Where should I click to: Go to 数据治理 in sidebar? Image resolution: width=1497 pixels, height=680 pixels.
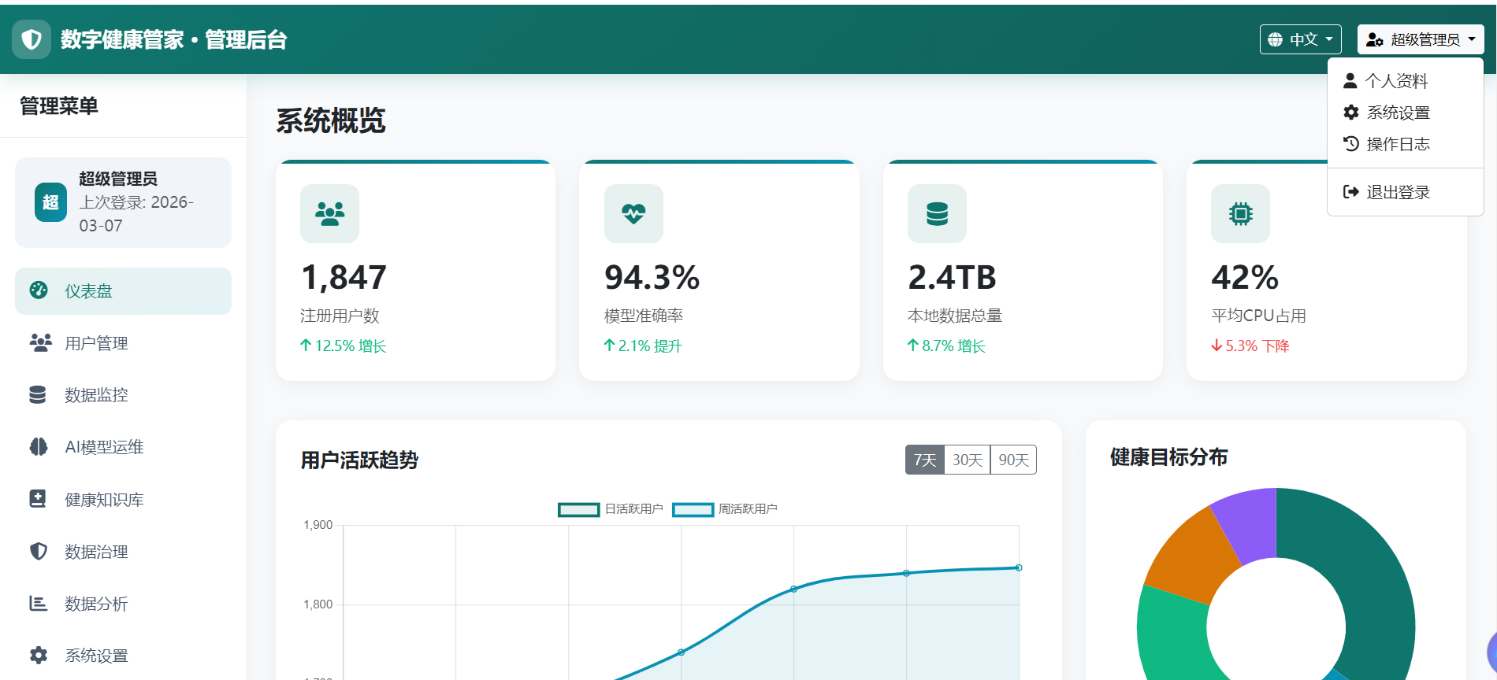tap(123, 552)
